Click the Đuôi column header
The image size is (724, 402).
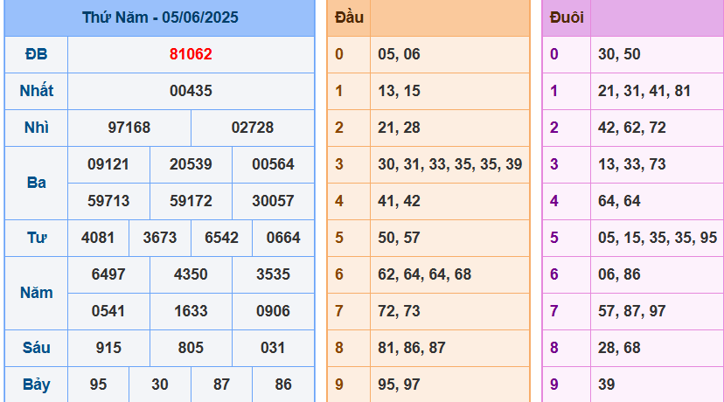567,17
